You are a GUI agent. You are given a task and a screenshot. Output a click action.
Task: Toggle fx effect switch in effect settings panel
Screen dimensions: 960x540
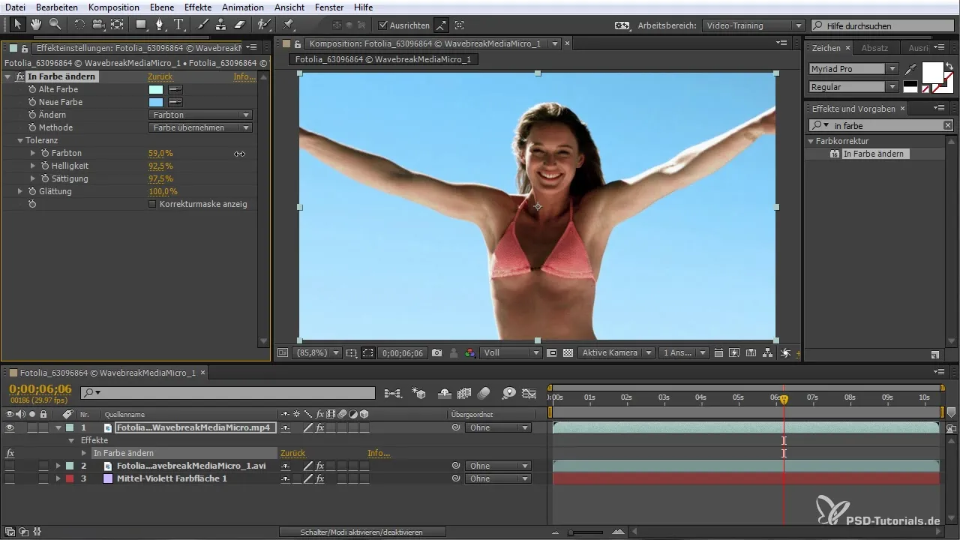(x=19, y=76)
